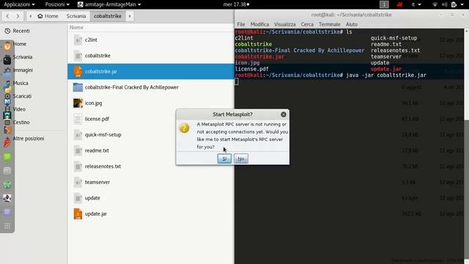Go back in file manager
469x264 pixels.
pos(8,16)
